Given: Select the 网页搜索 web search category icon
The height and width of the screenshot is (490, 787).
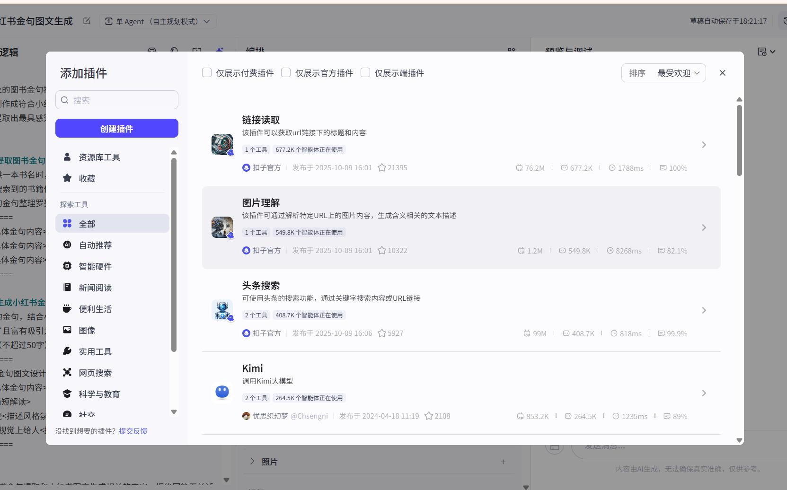Looking at the screenshot, I should point(67,372).
